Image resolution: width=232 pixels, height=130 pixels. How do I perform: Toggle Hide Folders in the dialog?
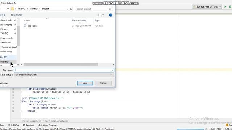[4, 83]
